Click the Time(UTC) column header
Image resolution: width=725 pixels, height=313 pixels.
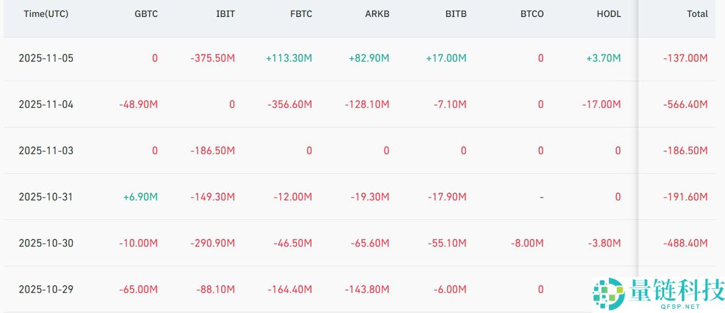(x=46, y=14)
